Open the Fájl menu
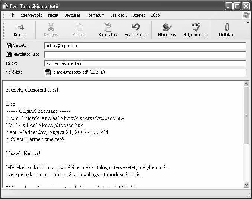Screen dimensions: 252x199 [12, 15]
